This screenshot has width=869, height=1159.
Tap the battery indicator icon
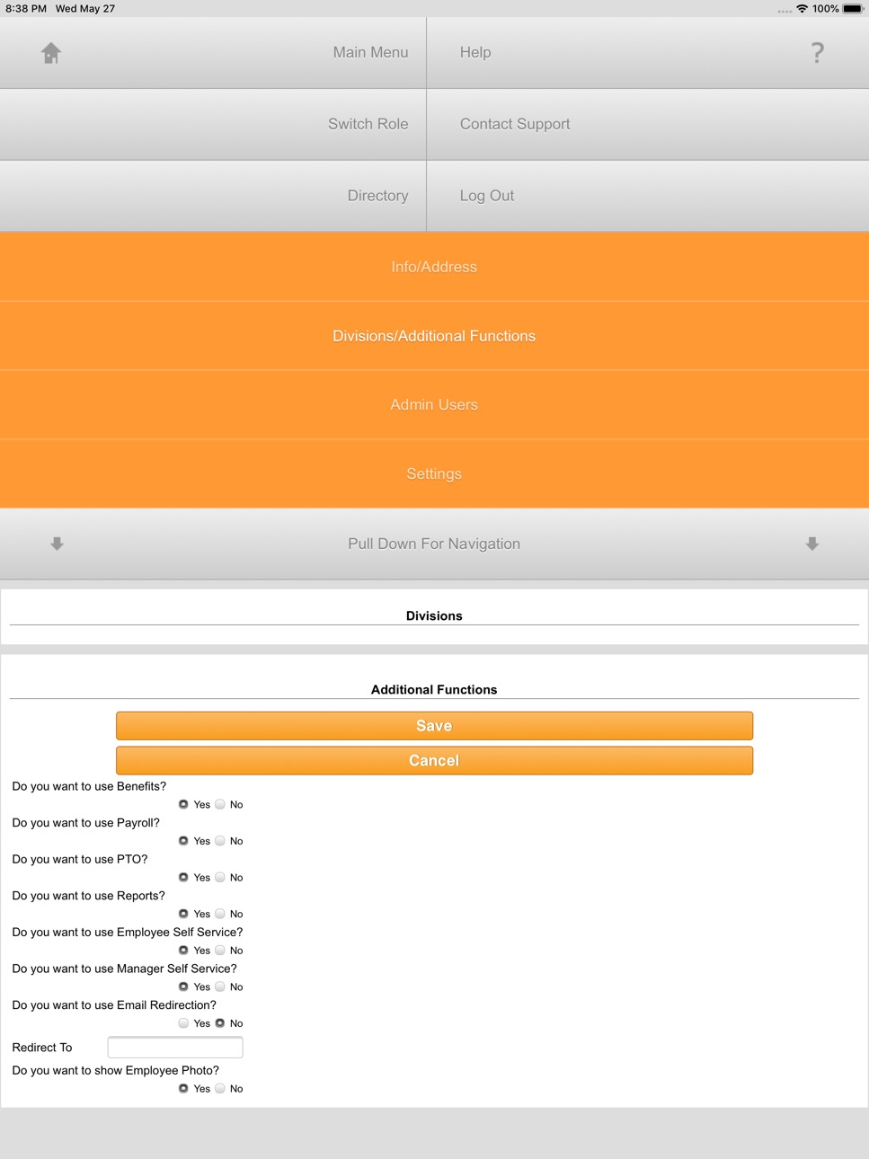(852, 8)
